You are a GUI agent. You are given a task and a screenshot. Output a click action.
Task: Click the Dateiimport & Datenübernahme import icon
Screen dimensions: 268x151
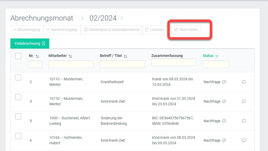tap(85, 30)
